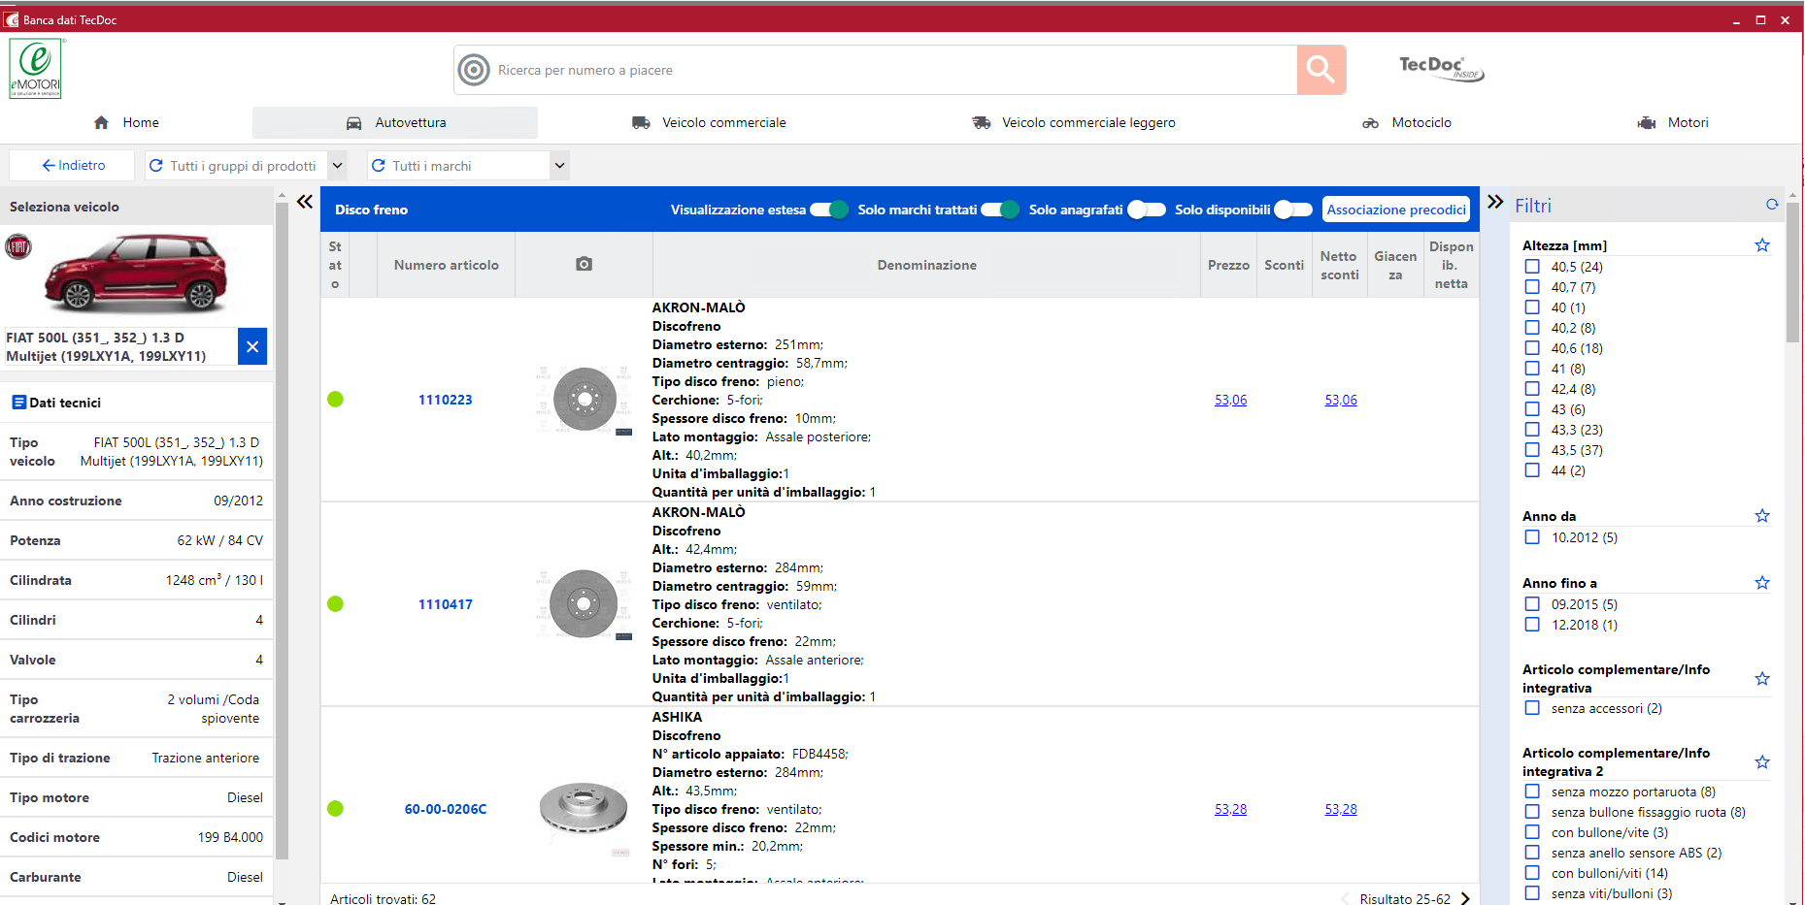Collapse the Filtri panel with double chevron

coord(1495,202)
